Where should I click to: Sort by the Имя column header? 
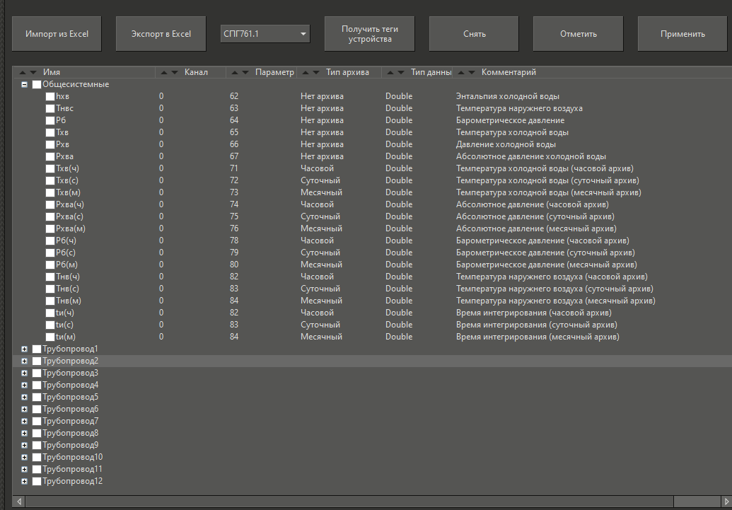(x=51, y=72)
